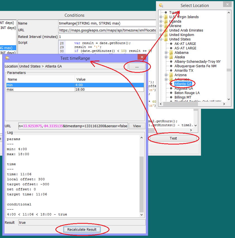Click the 18:00 value cell
The height and width of the screenshot is (238, 235).
pos(109,90)
